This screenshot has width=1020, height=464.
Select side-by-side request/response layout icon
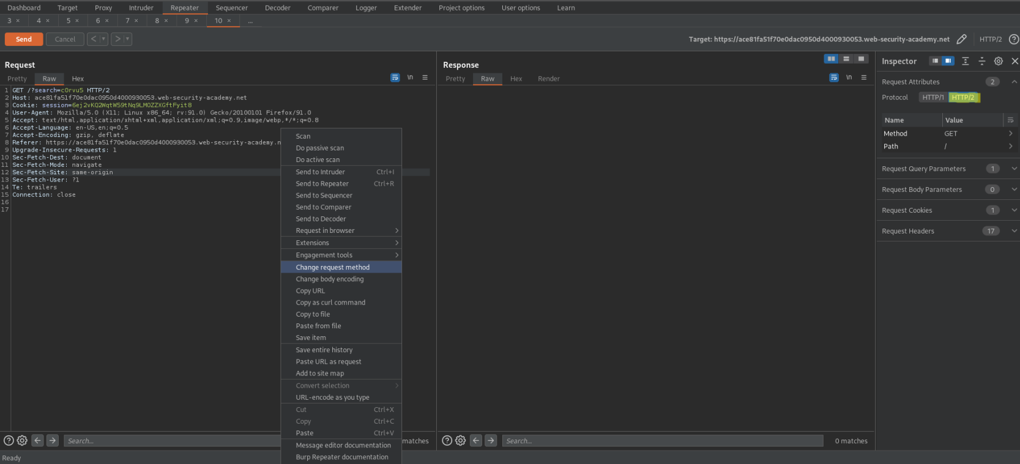[831, 59]
